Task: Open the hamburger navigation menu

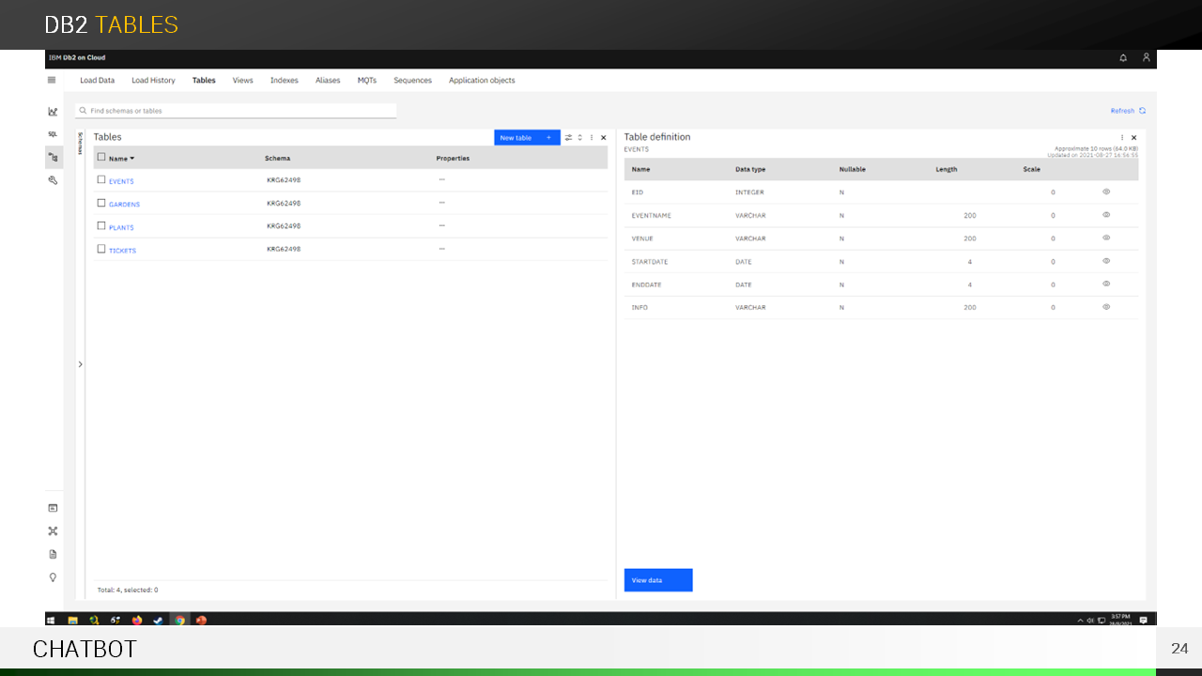Action: [52, 80]
